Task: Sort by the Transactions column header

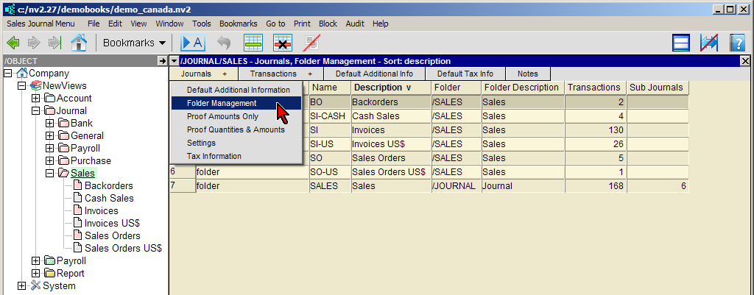Action: (x=593, y=88)
